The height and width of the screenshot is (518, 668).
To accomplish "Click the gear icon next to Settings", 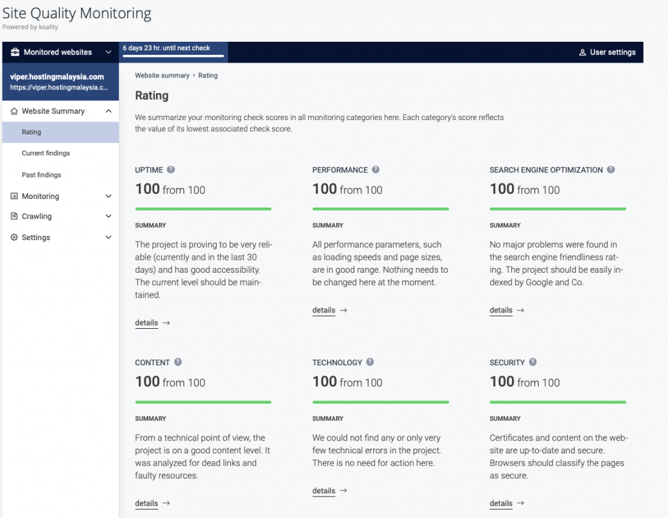I will tap(14, 237).
